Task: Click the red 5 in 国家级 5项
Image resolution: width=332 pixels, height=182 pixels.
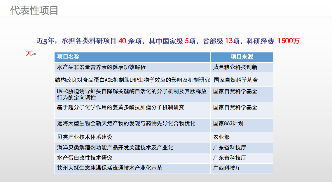Action: pos(186,41)
